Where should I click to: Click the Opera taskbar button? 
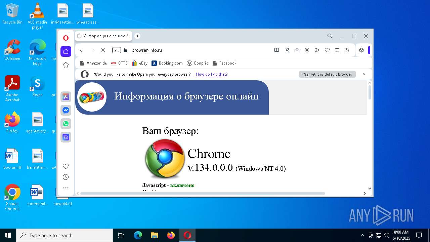click(x=187, y=235)
